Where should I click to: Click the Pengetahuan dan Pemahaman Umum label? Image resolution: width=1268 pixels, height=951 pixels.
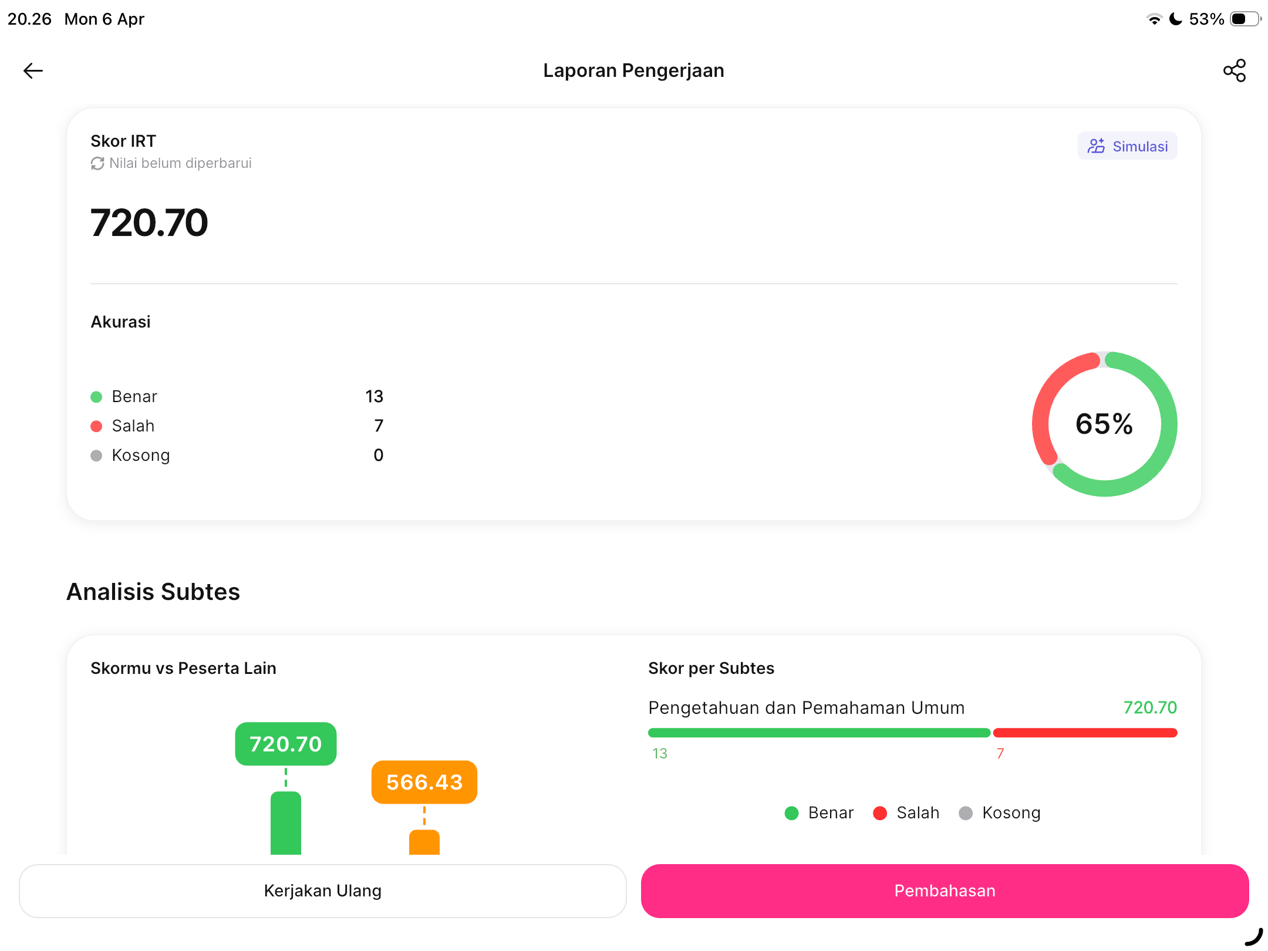click(x=806, y=707)
